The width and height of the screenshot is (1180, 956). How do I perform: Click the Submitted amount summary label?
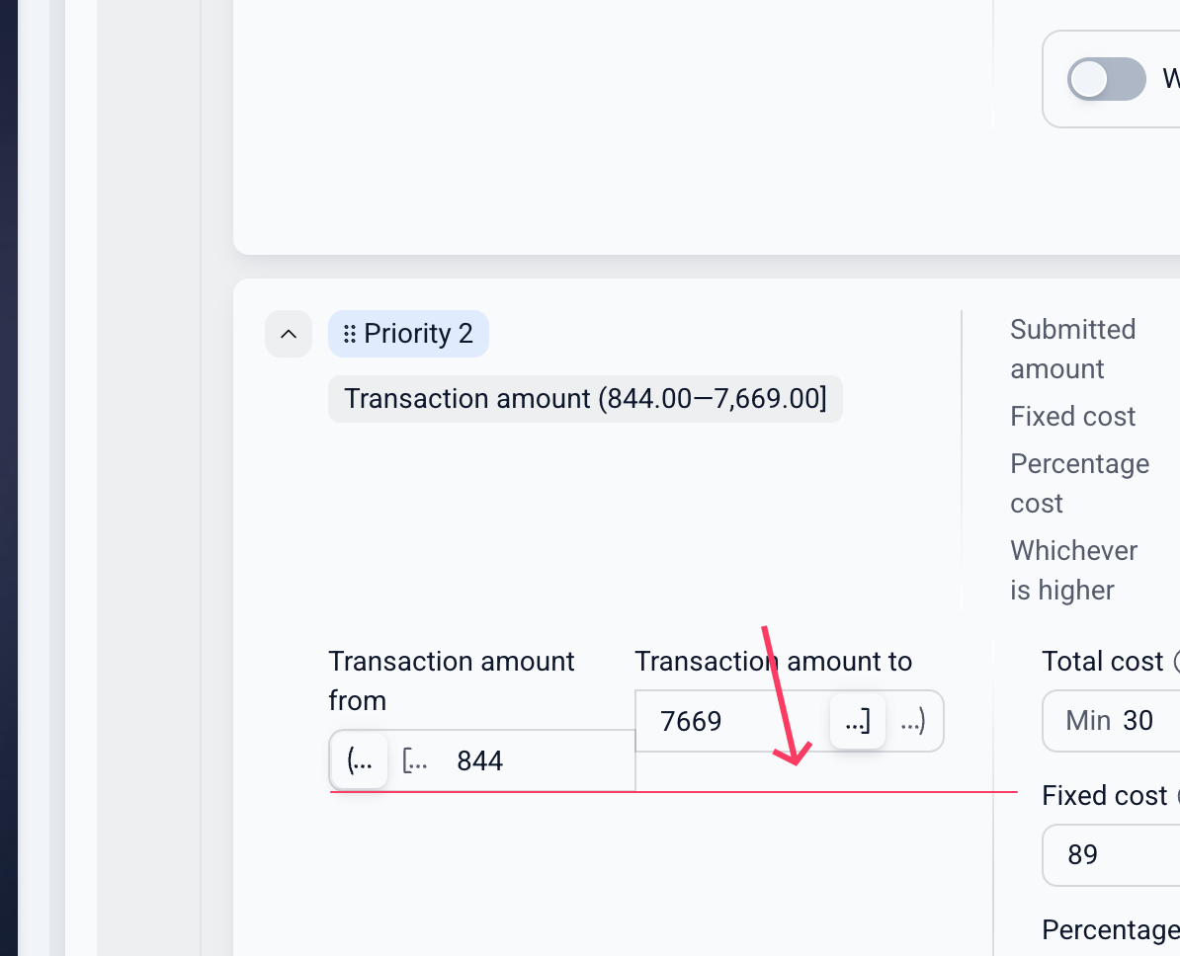point(1072,349)
